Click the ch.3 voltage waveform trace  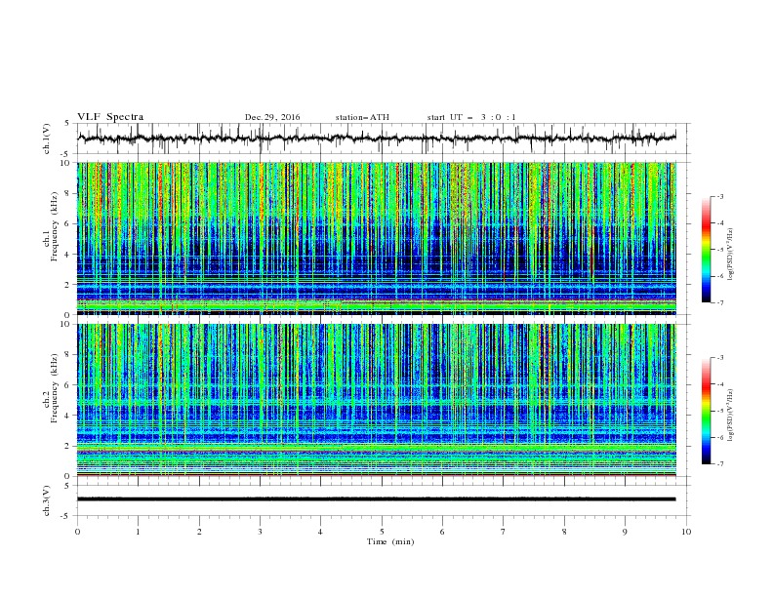coord(377,499)
